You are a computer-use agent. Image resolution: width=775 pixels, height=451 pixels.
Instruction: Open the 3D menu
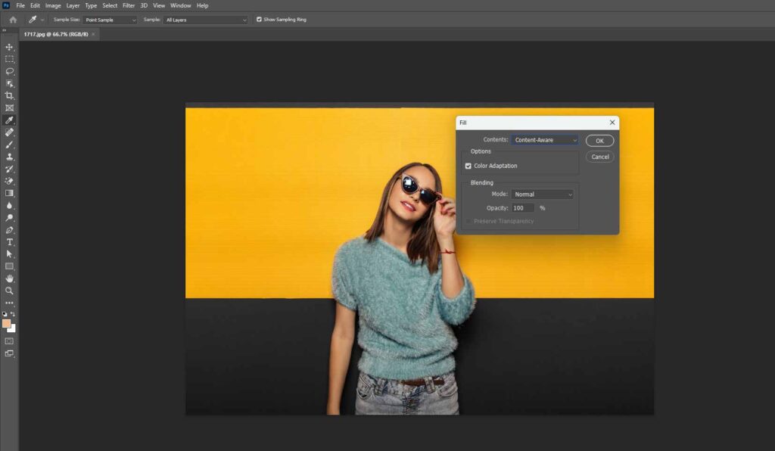(x=144, y=5)
